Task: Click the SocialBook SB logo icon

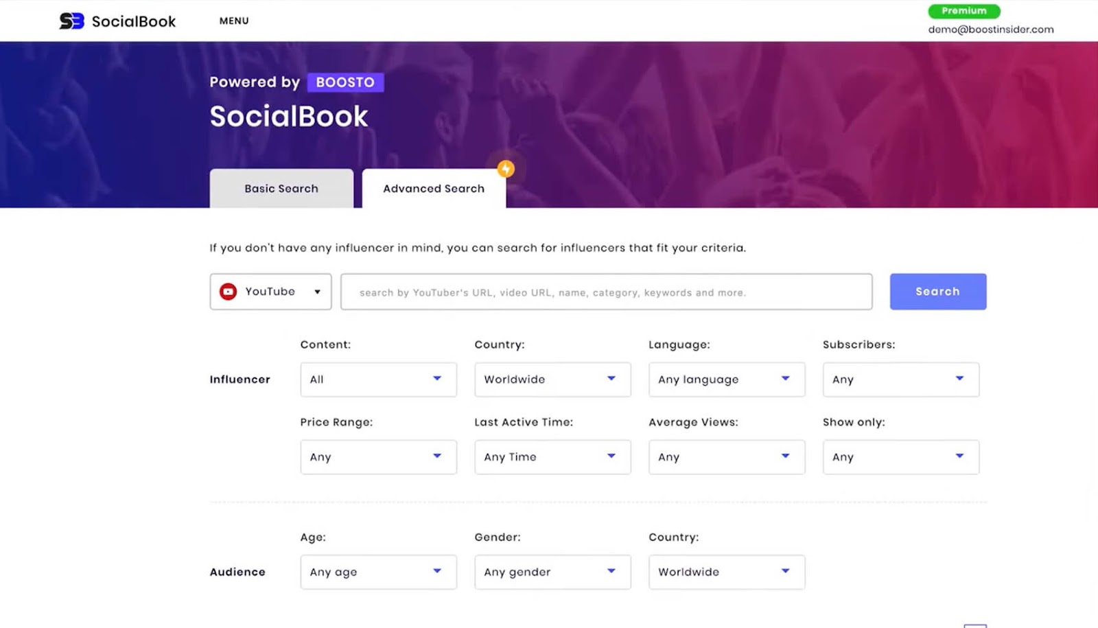Action: tap(71, 21)
